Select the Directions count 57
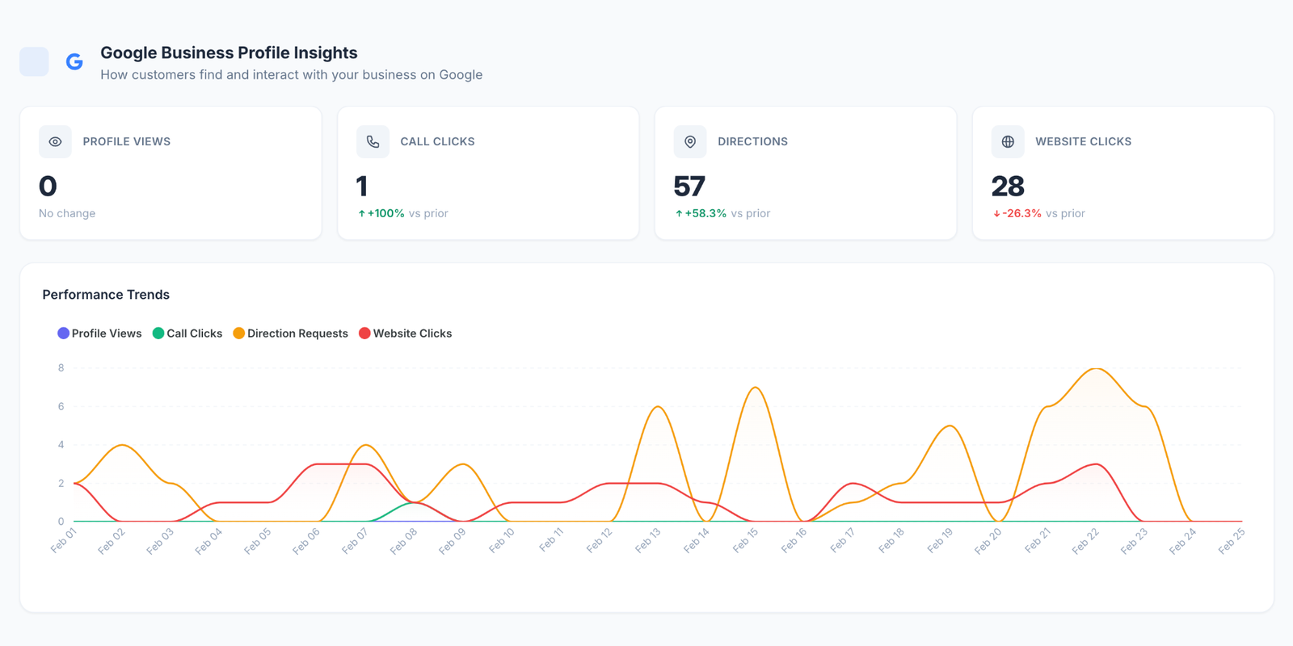This screenshot has width=1293, height=646. (689, 187)
